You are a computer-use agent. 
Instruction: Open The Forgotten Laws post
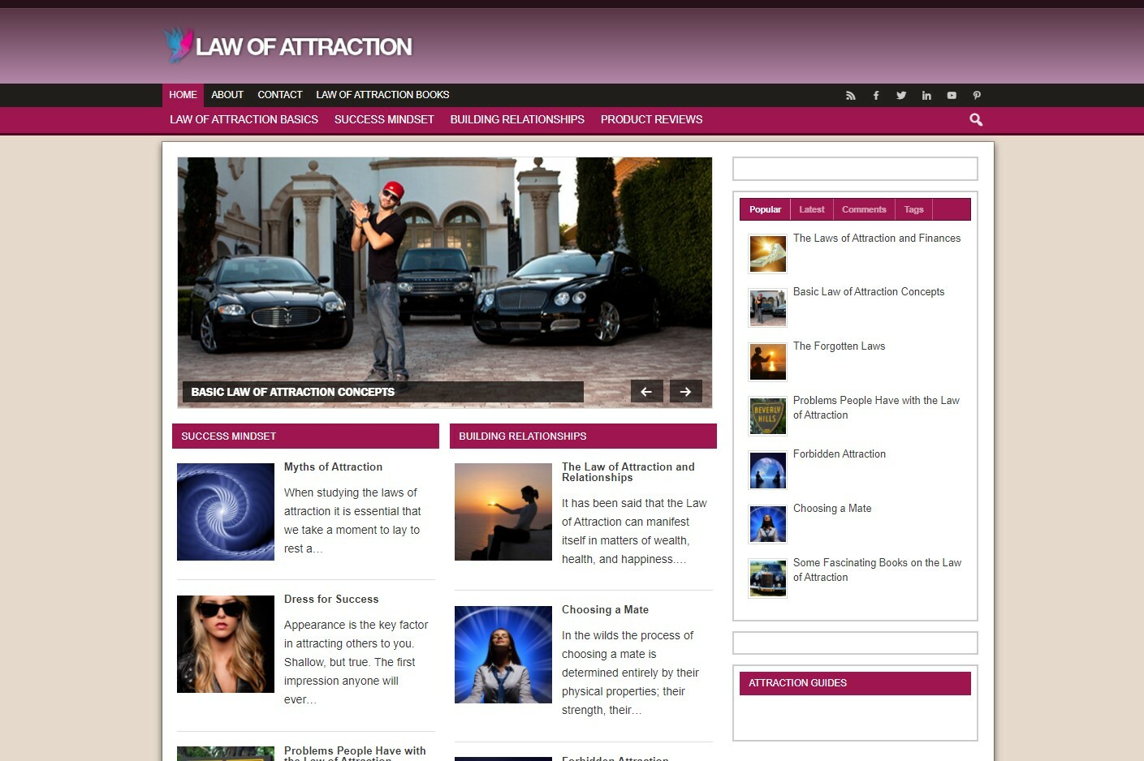click(x=839, y=346)
